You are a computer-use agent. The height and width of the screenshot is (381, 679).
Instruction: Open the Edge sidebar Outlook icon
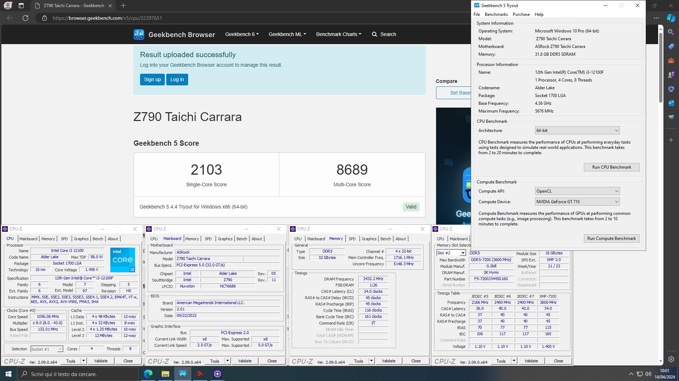tap(671, 103)
